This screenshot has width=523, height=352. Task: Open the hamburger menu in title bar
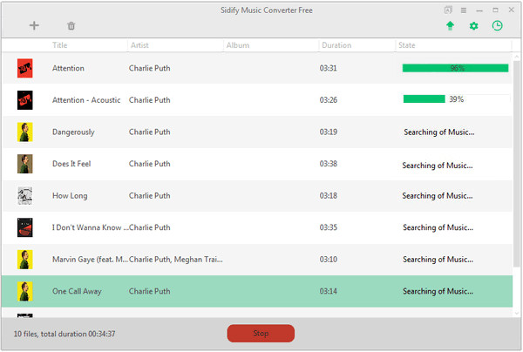coord(464,10)
